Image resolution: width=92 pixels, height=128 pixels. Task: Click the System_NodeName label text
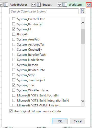pyautogui.click(x=30, y=60)
